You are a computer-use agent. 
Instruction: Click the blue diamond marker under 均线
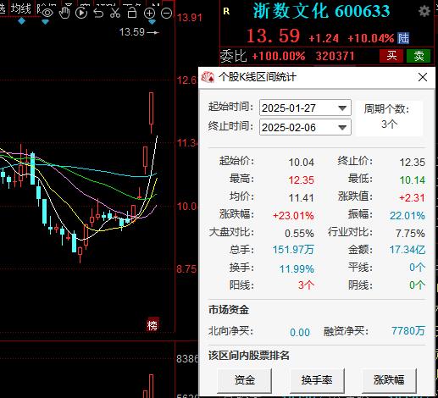pos(21,21)
